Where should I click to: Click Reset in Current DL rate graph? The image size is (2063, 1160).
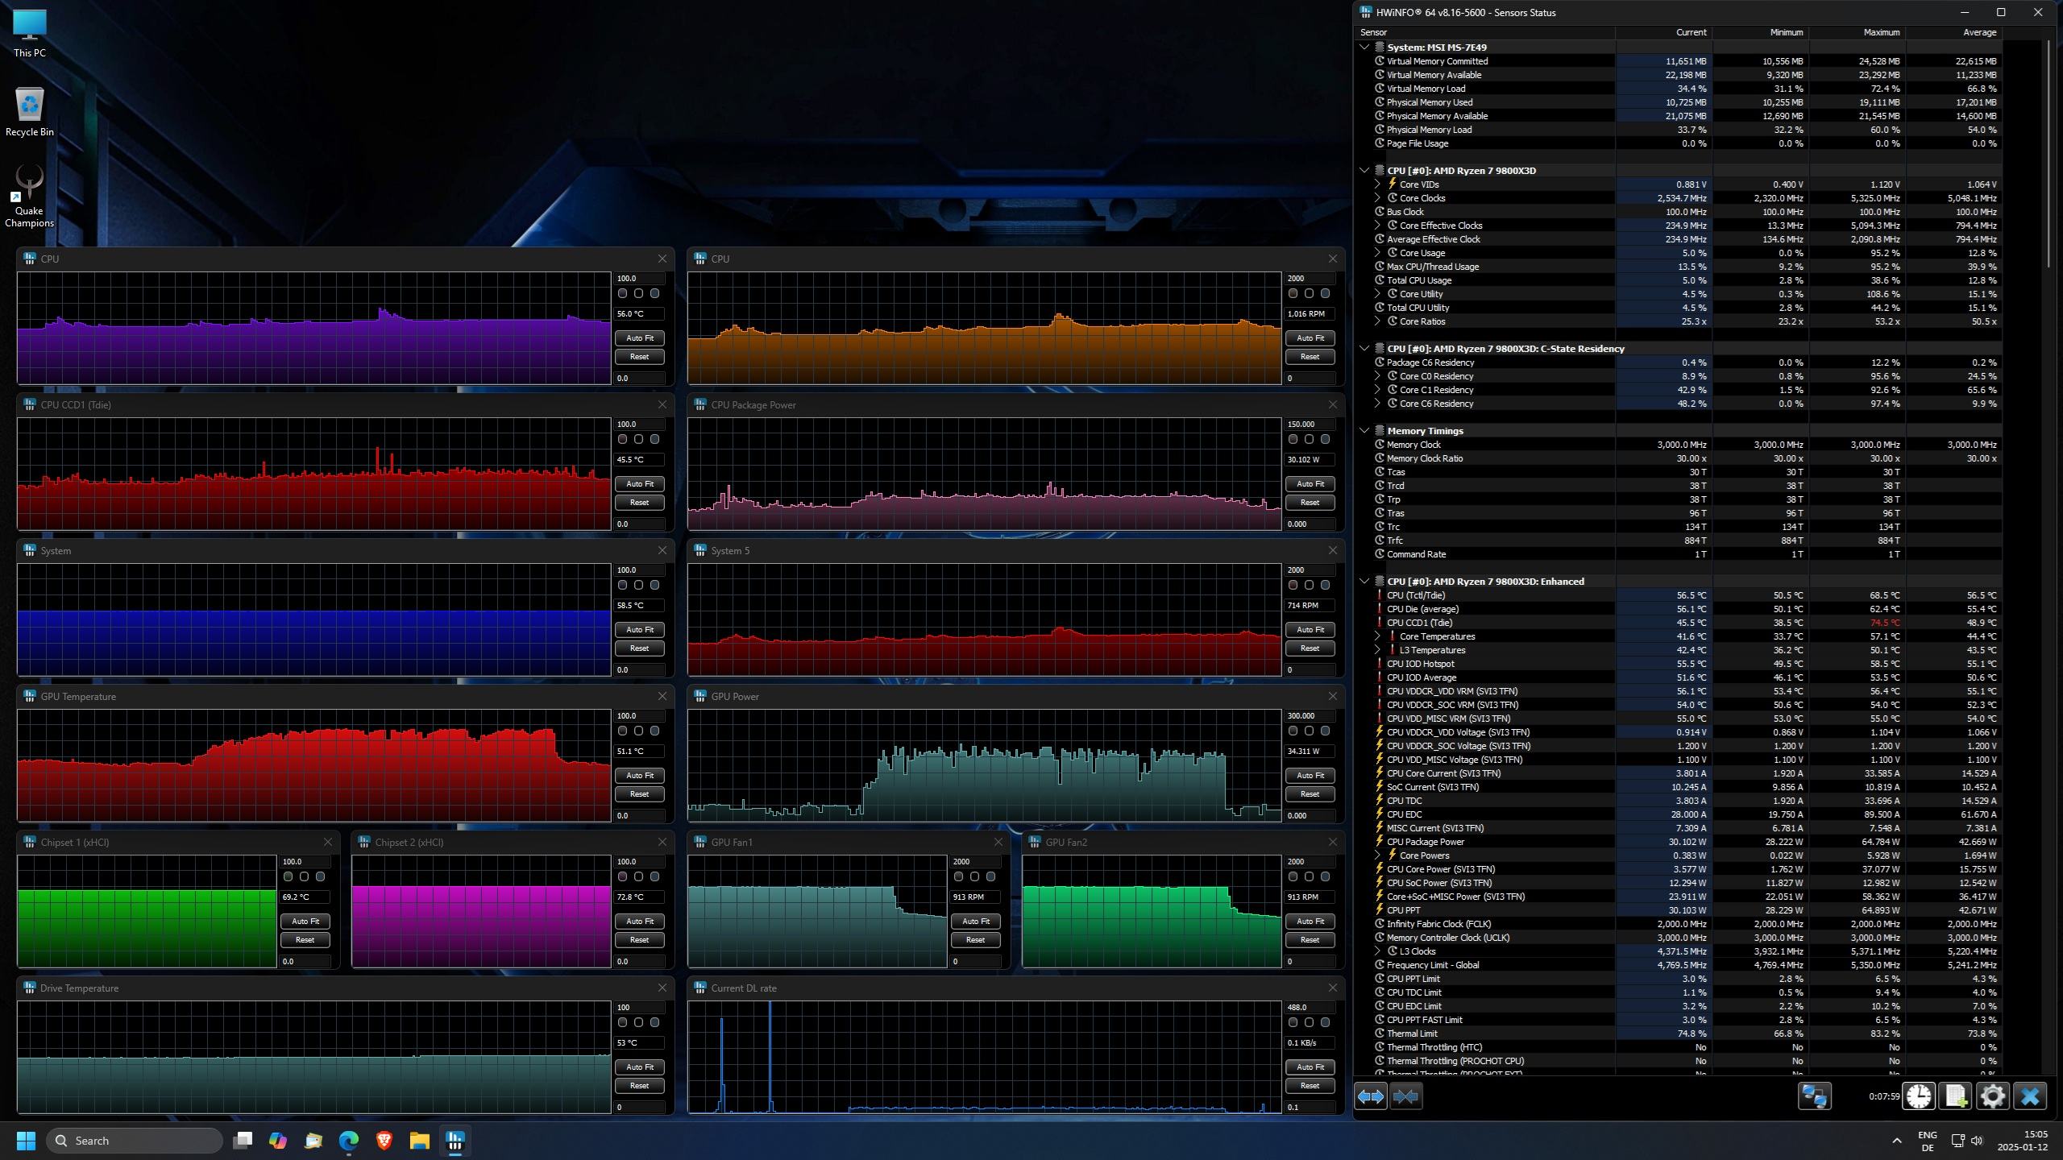coord(1310,1085)
